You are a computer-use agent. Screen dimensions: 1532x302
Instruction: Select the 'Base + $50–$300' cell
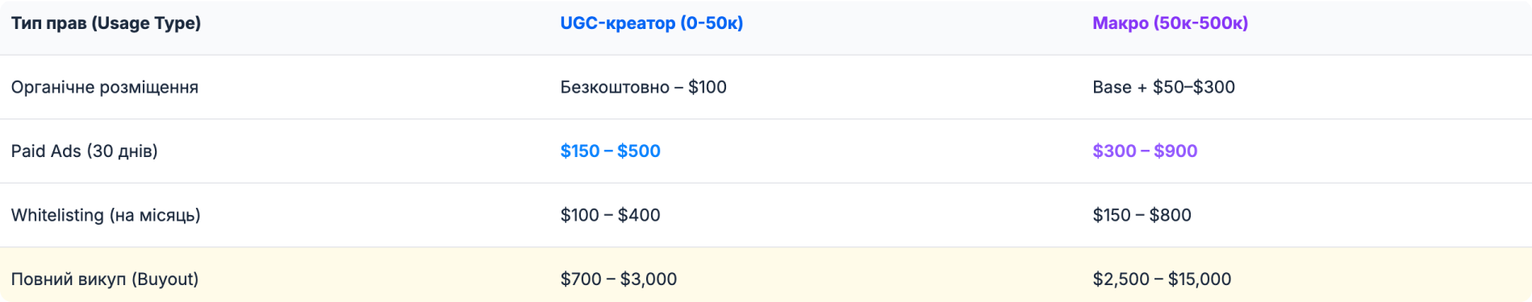pos(1163,87)
